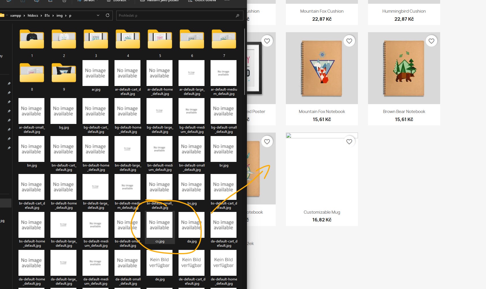Click a pin icon in the Quick Access sidebar
The width and height of the screenshot is (486, 289).
tap(9, 83)
